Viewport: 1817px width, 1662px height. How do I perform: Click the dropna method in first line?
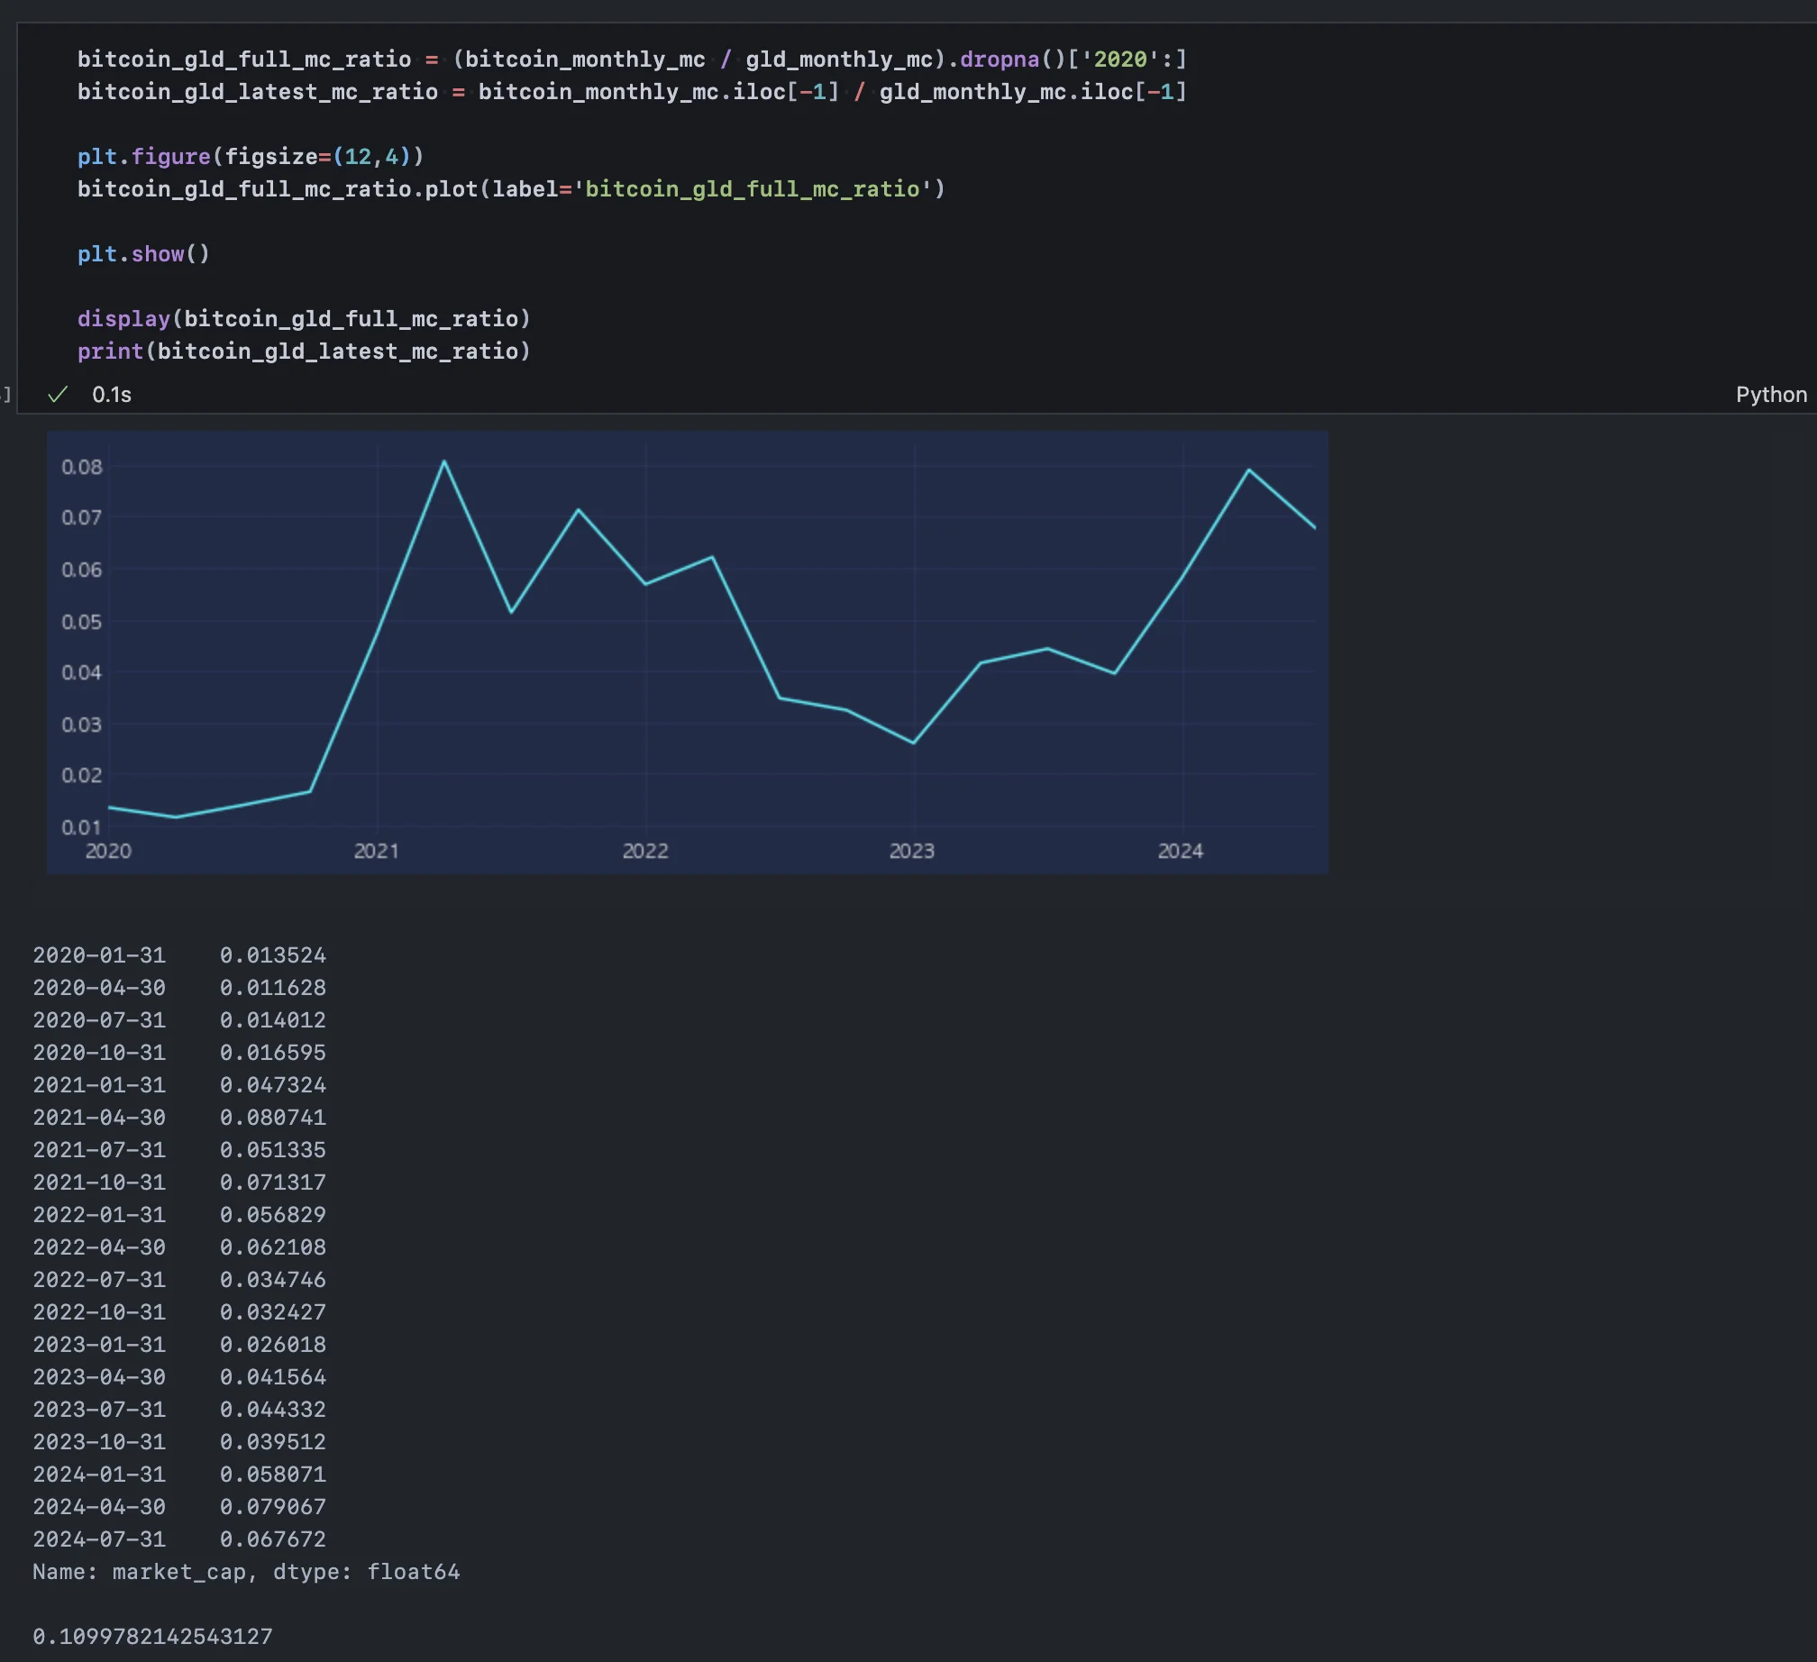(999, 59)
